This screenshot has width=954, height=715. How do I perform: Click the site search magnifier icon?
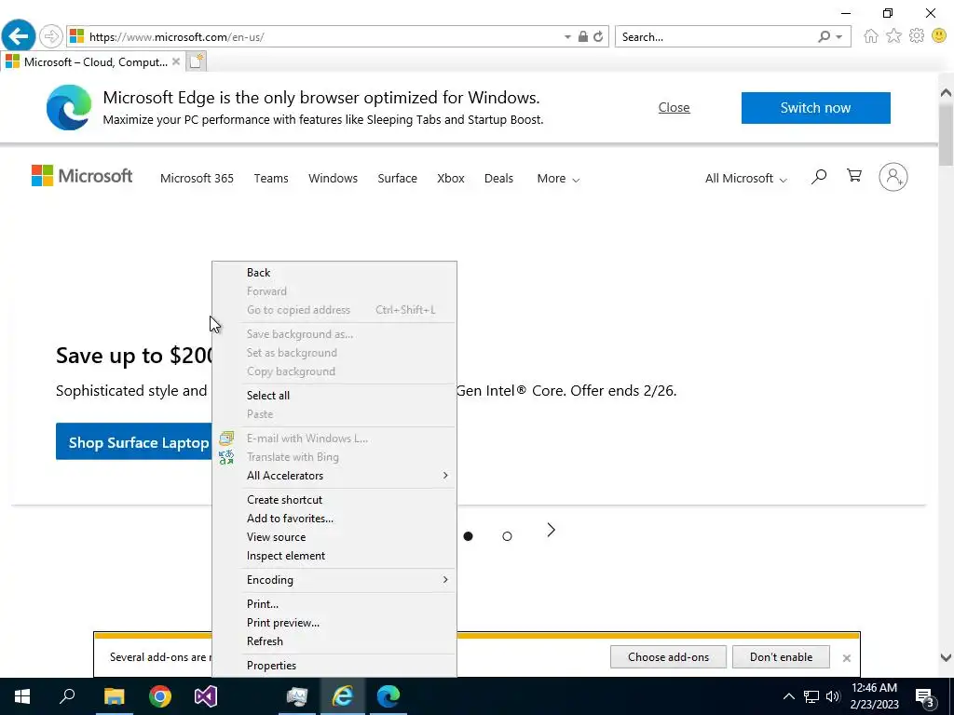pos(819,177)
